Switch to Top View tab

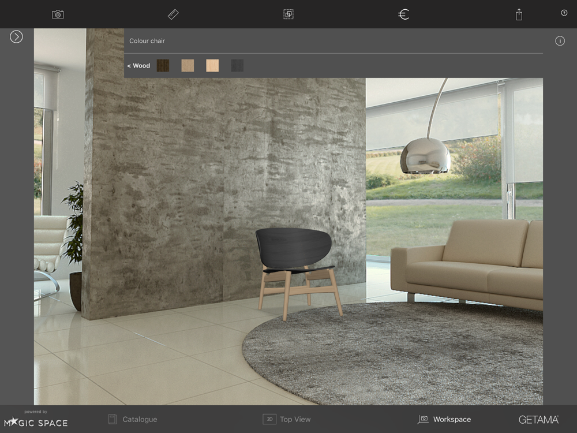point(287,419)
